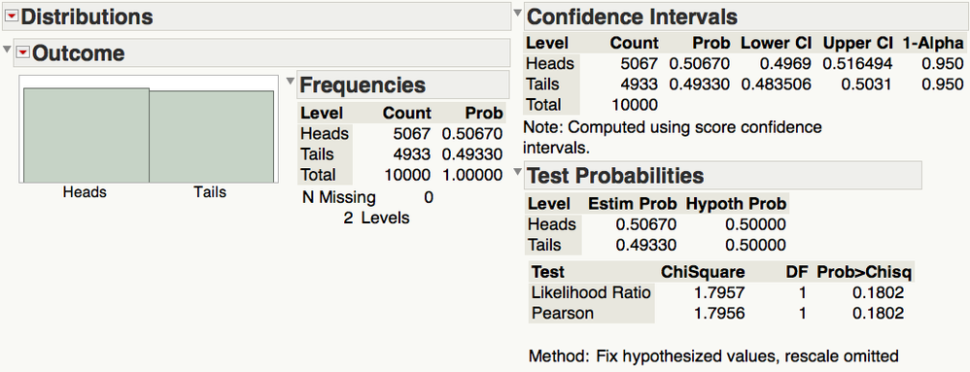Click the N Missing value 0
The height and width of the screenshot is (372, 970).
pos(429,197)
